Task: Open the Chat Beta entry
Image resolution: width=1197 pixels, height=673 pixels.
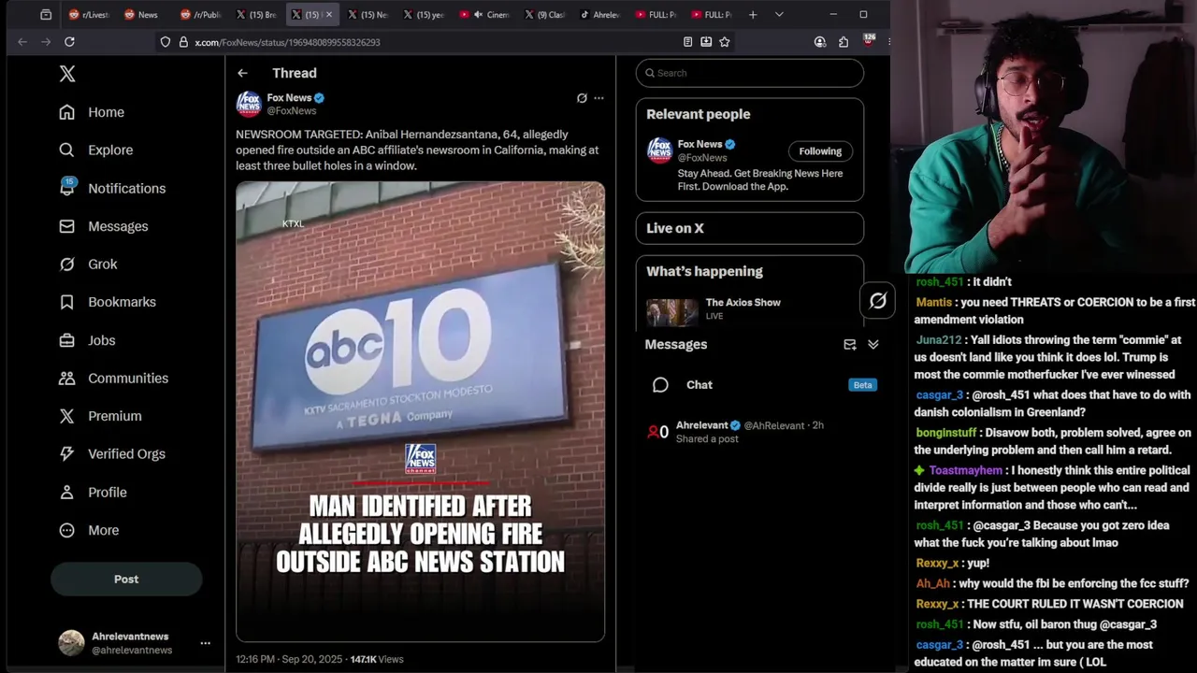Action: [762, 385]
